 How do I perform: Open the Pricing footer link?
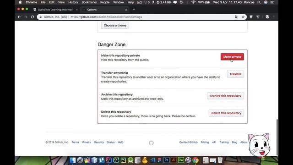pos(205,142)
